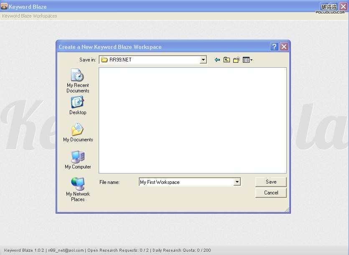Screen dimensions: 349x255
Task: Expand the File name dropdown arrow
Action: point(237,182)
